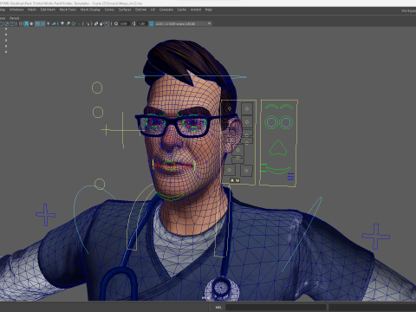
Task: Click the gamma icon beside 1.00
Action: (133, 23)
